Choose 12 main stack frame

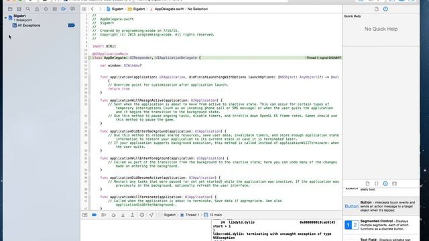point(213,215)
